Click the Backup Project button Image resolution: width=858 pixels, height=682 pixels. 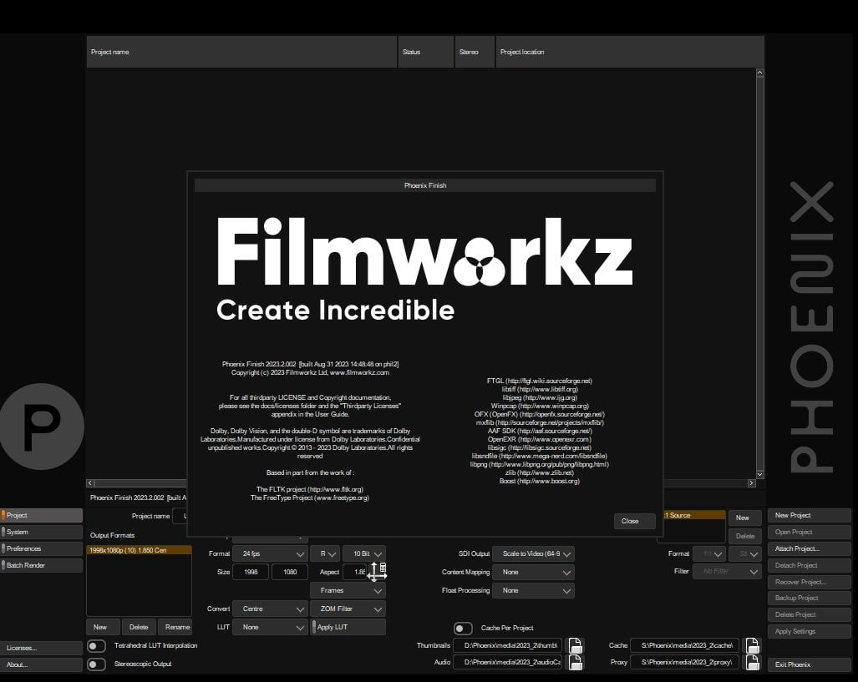point(810,598)
